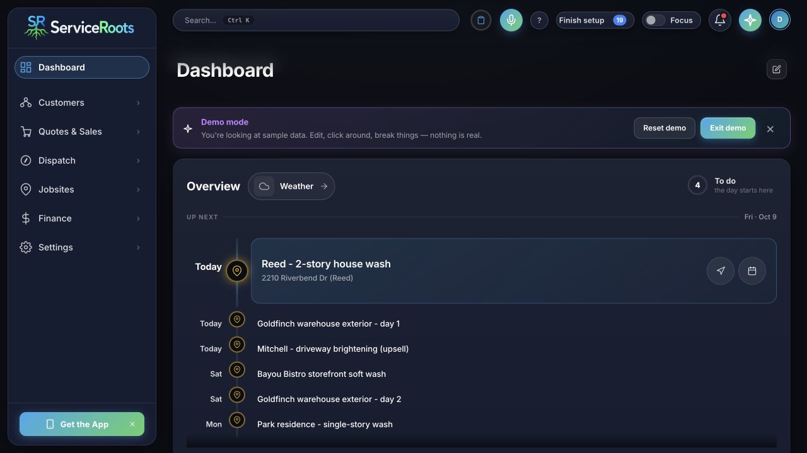Open Mitchell - driveway brightening (upsell)
This screenshot has width=807, height=453.
click(333, 349)
